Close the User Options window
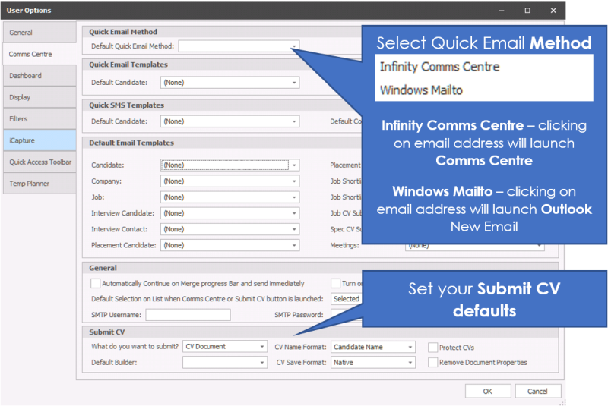 coord(553,10)
